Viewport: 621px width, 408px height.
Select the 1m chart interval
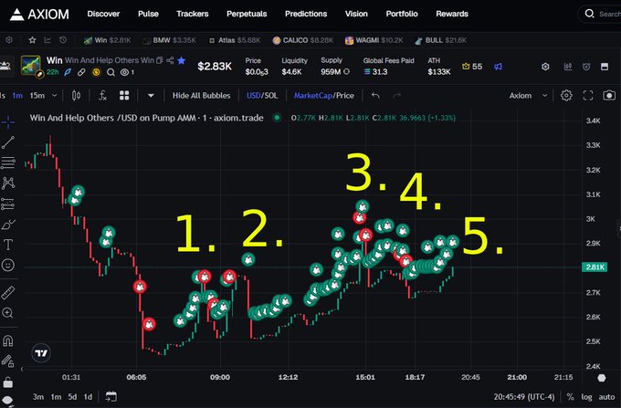(x=17, y=95)
